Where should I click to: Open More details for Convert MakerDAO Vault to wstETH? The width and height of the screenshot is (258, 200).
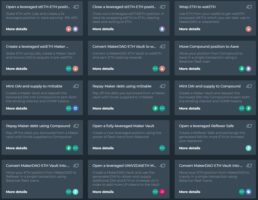(x=103, y=69)
